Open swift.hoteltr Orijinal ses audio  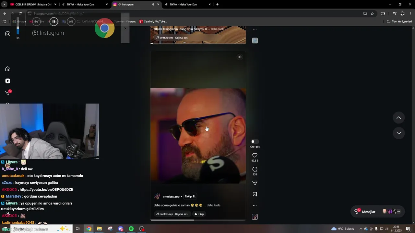pyautogui.click(x=172, y=38)
